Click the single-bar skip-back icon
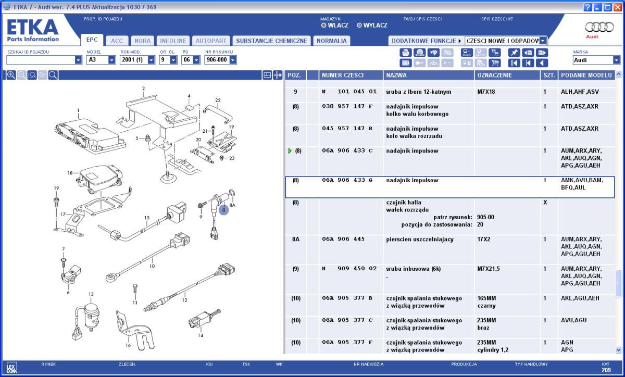 [x=528, y=63]
